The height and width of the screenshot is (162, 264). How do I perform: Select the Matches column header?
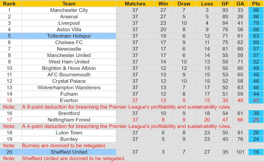point(135,3)
